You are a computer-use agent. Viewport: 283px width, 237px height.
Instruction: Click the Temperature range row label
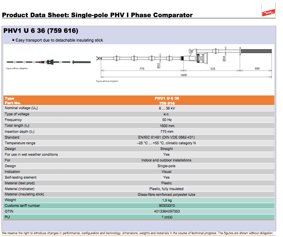[20, 143]
